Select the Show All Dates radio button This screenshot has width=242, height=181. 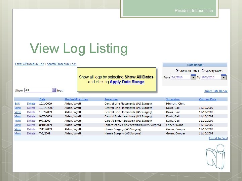[177, 70]
